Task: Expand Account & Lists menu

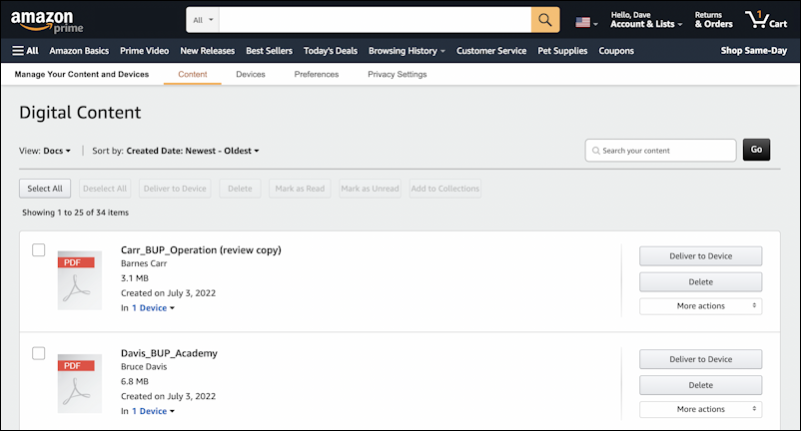Action: tap(646, 20)
